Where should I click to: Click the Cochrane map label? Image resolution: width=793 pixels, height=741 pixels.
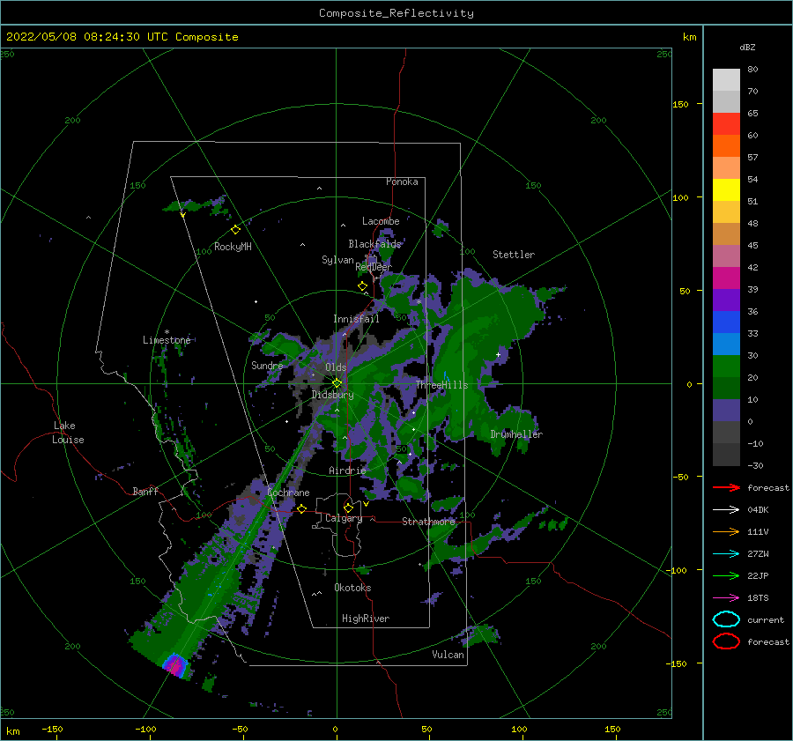click(288, 493)
